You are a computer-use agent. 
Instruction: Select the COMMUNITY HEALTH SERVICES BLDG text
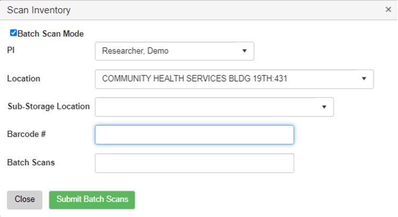[x=195, y=78]
